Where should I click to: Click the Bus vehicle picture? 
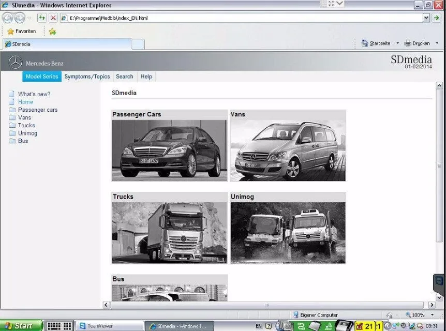pos(170,293)
